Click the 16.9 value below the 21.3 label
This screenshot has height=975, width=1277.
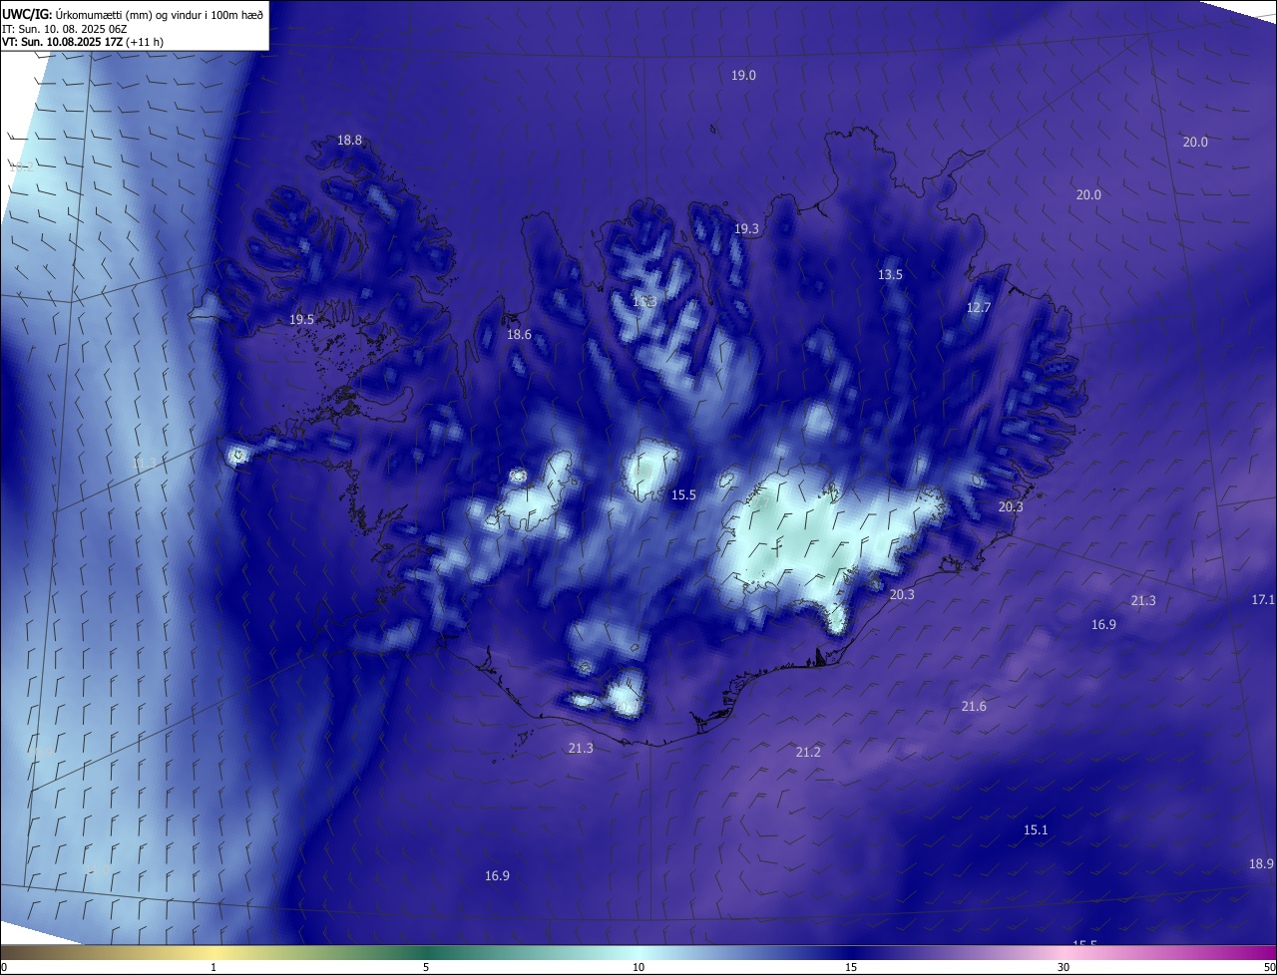pos(1103,625)
